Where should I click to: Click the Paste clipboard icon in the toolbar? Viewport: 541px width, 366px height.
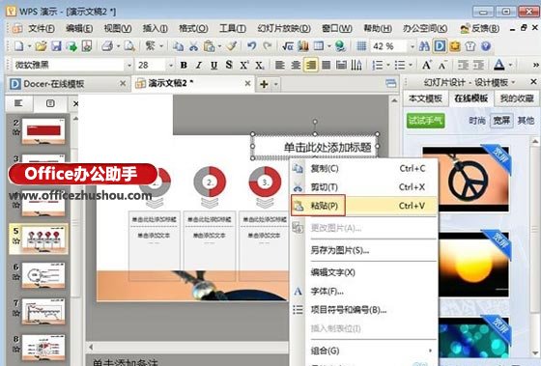[x=209, y=46]
